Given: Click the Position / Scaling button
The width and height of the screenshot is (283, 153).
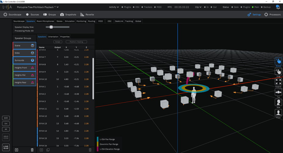Looking at the screenshot, I should tap(76, 42).
